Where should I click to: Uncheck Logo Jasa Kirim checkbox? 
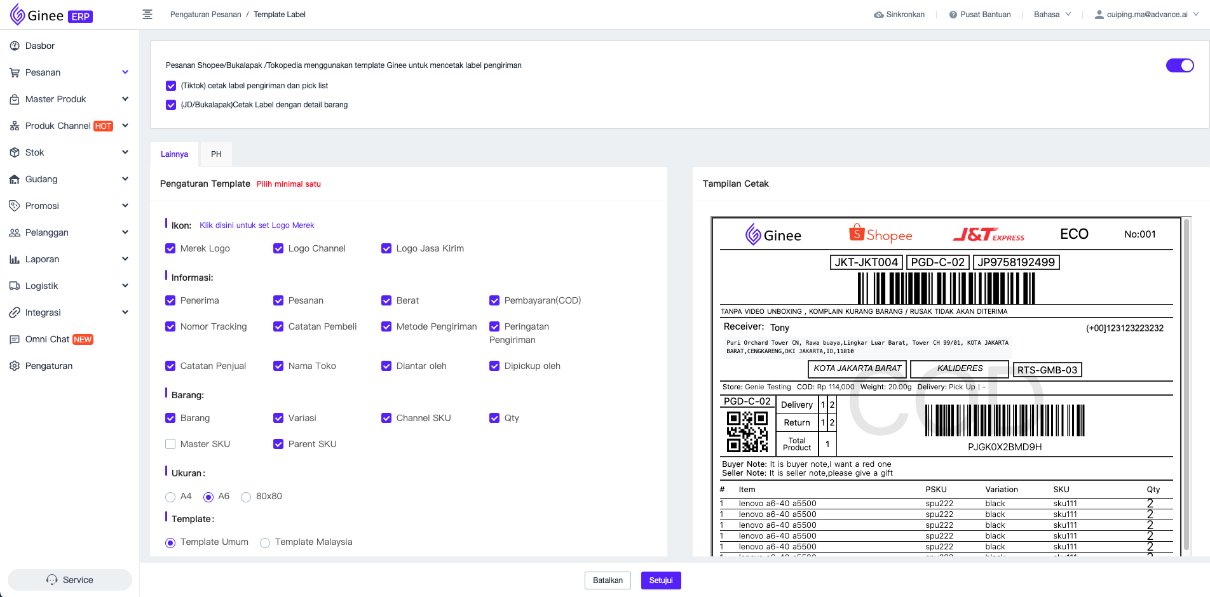(386, 248)
